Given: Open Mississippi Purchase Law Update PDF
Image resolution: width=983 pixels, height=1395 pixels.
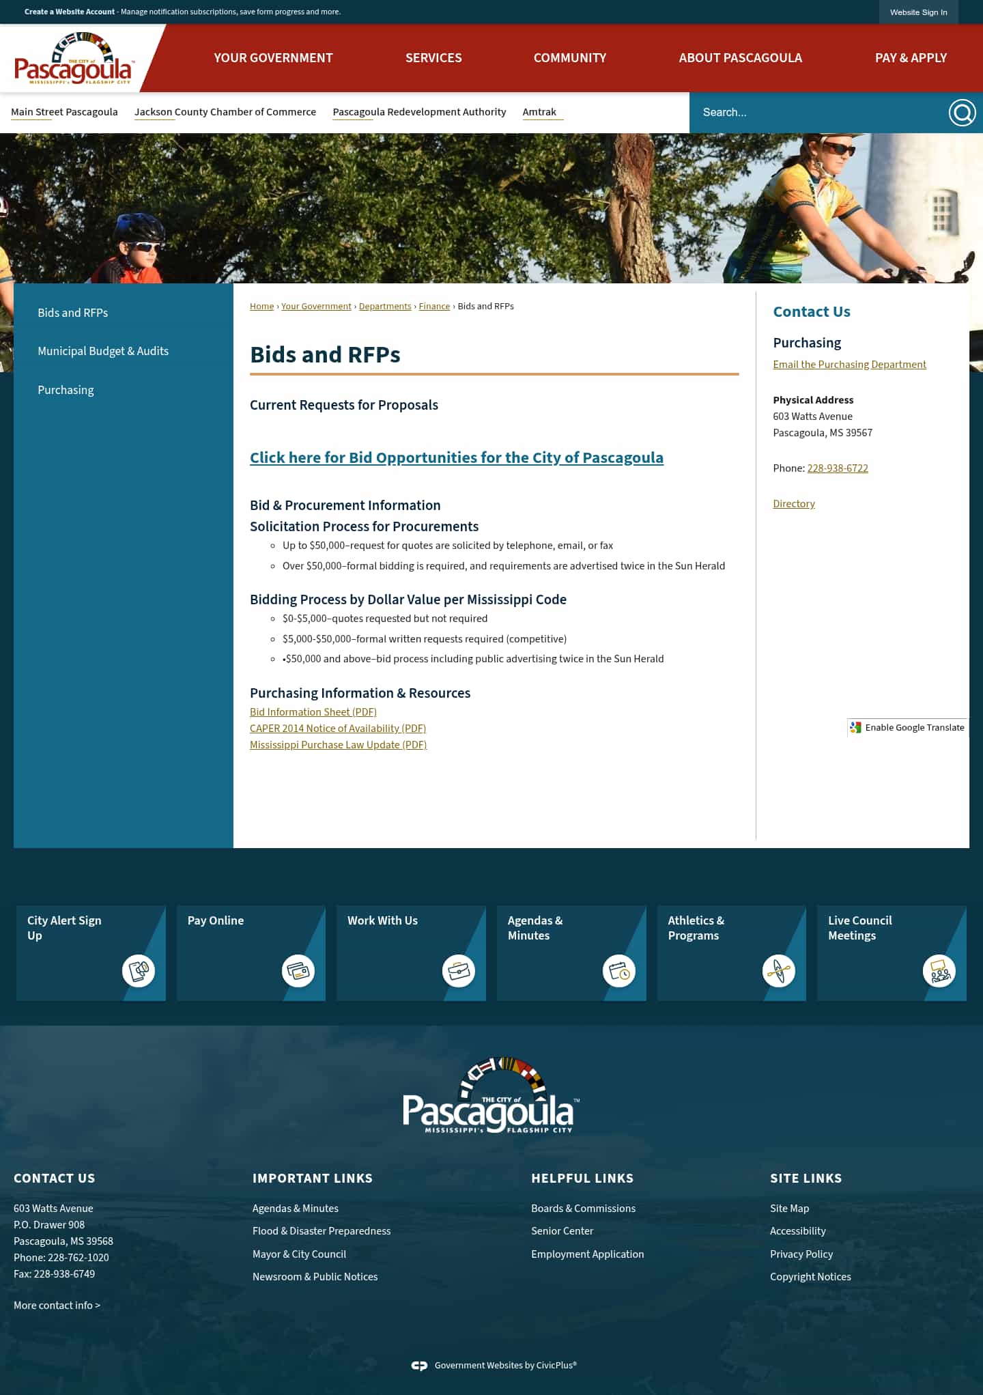Looking at the screenshot, I should pyautogui.click(x=338, y=745).
